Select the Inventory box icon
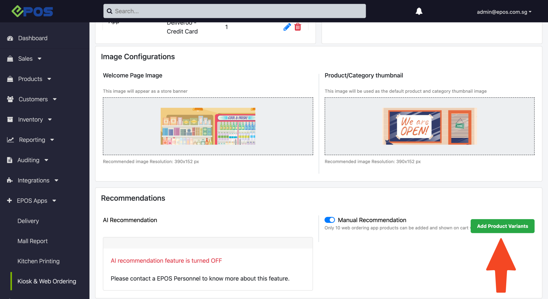 click(x=10, y=119)
